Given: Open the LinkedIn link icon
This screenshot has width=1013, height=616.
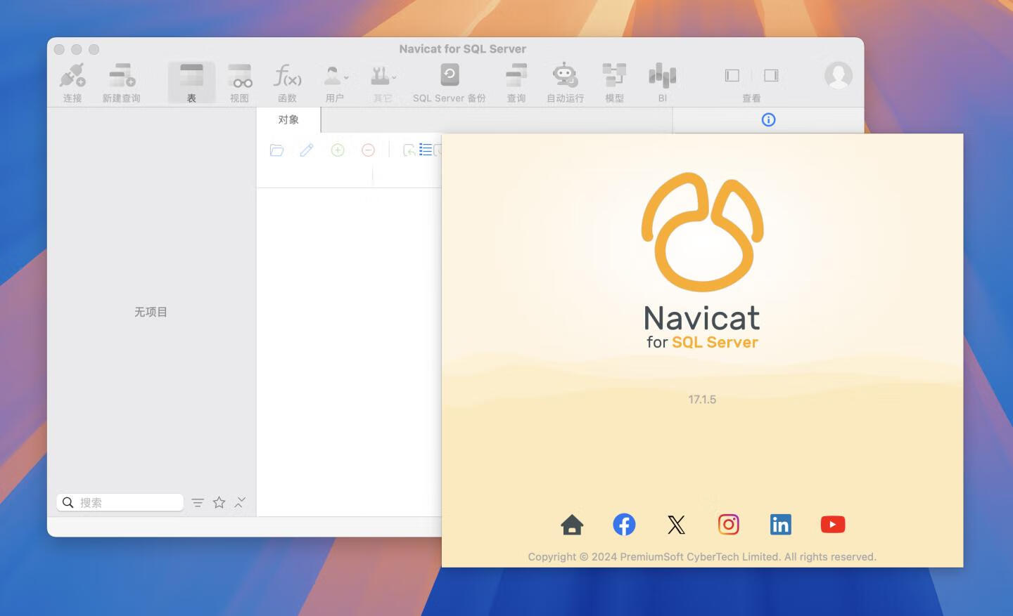Looking at the screenshot, I should click(x=780, y=525).
